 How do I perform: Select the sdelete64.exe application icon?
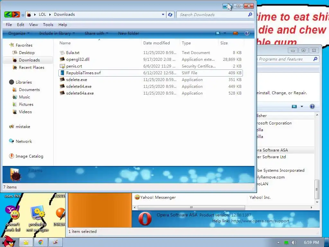point(62,86)
